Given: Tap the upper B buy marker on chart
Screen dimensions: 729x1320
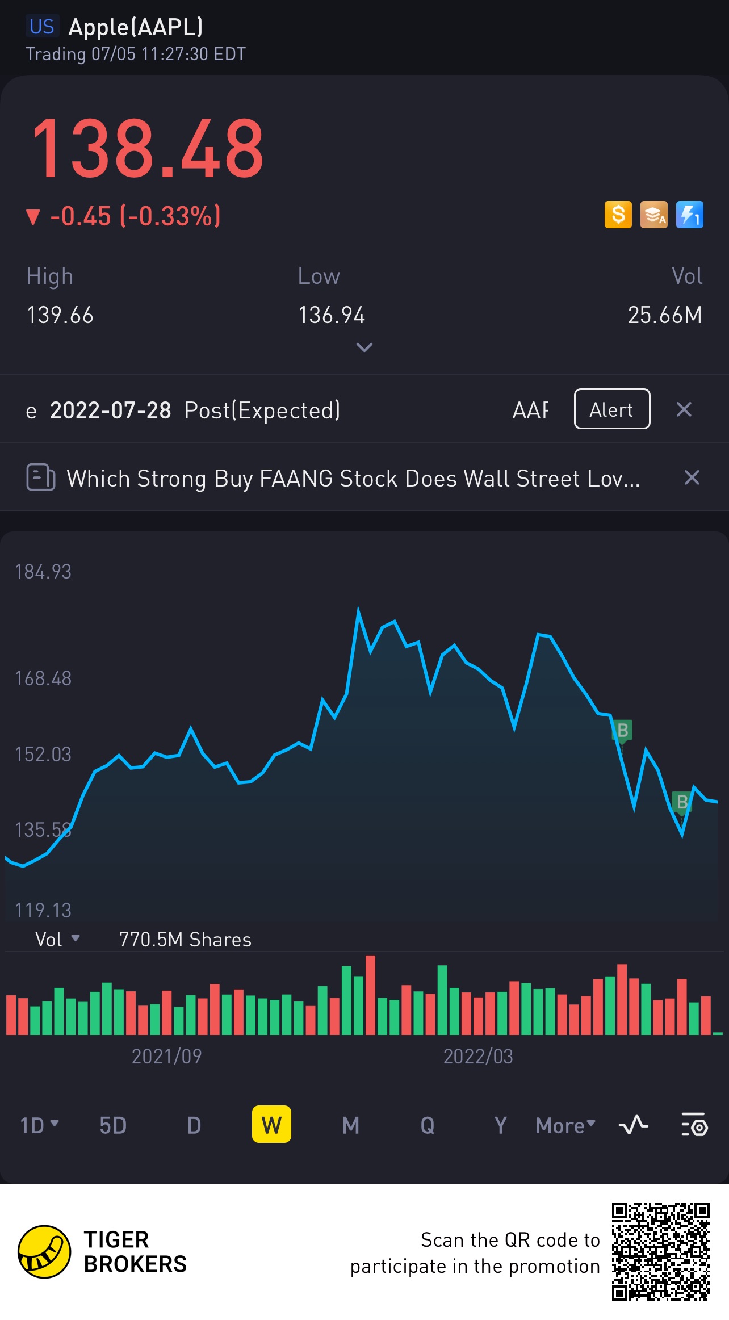Looking at the screenshot, I should pos(622,730).
